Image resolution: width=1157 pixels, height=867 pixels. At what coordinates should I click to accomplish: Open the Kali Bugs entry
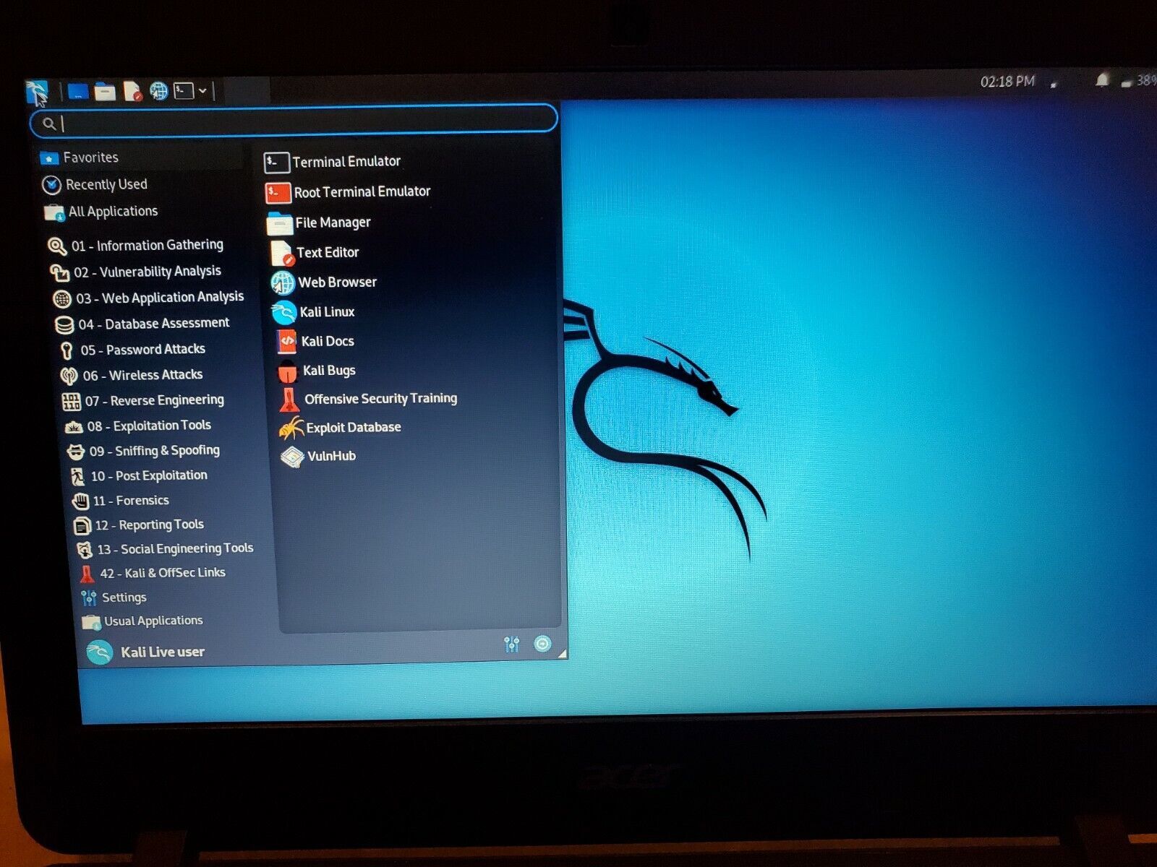point(317,371)
